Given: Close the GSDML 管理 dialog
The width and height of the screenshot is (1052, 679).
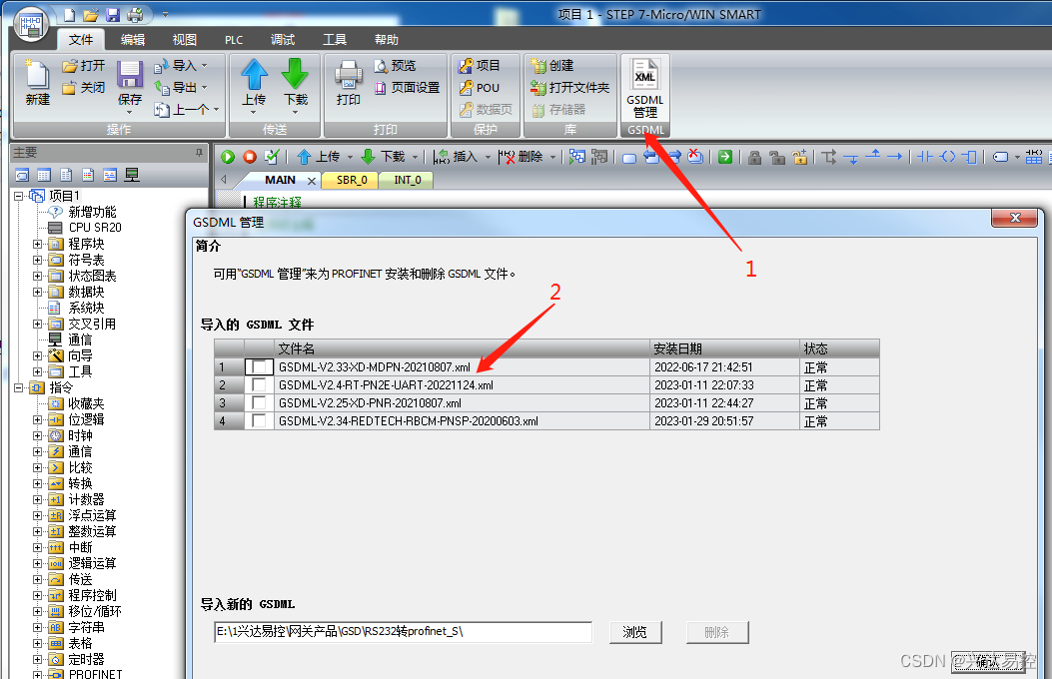Looking at the screenshot, I should [x=1015, y=218].
